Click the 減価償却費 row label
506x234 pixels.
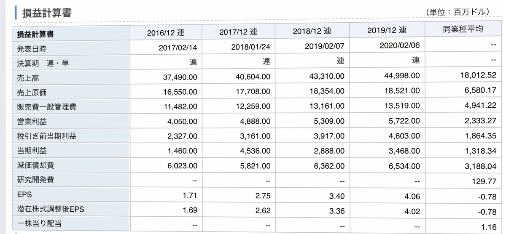click(35, 165)
